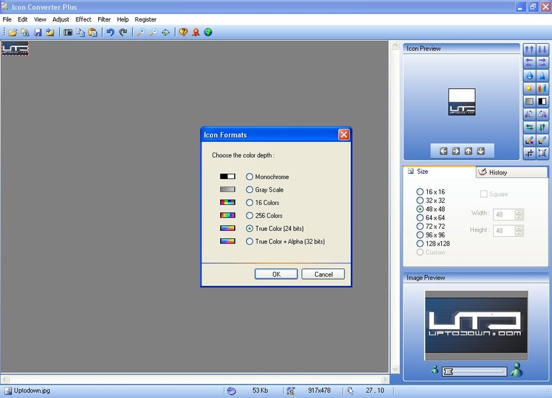Select the 256 Colors radio button
The width and height of the screenshot is (552, 398).
click(x=249, y=216)
